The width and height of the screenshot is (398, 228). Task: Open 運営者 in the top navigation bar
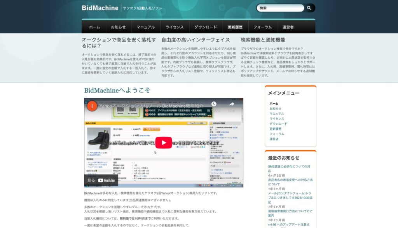[288, 27]
